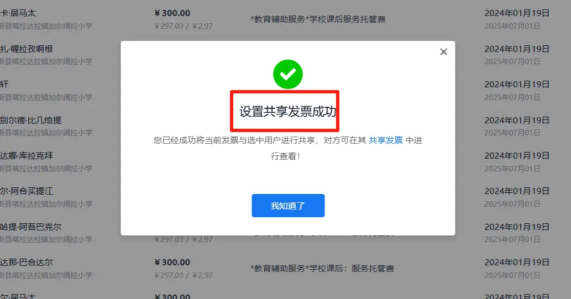Click the top row's 学校课后服务托管费 description
The height and width of the screenshot is (299, 571).
318,19
